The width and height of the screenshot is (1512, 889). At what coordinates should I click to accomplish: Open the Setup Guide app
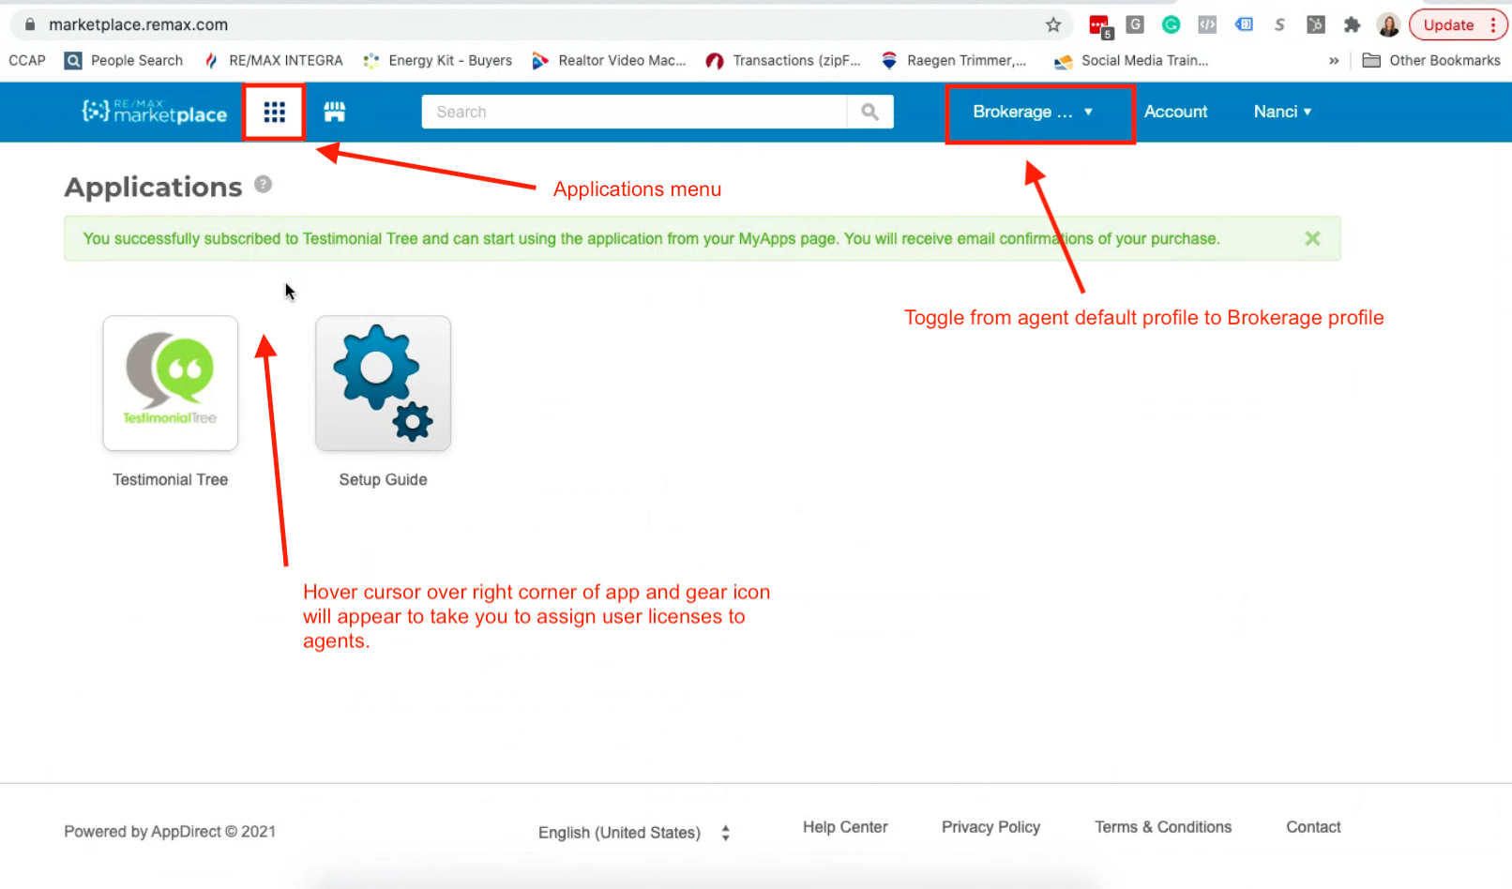click(x=384, y=383)
